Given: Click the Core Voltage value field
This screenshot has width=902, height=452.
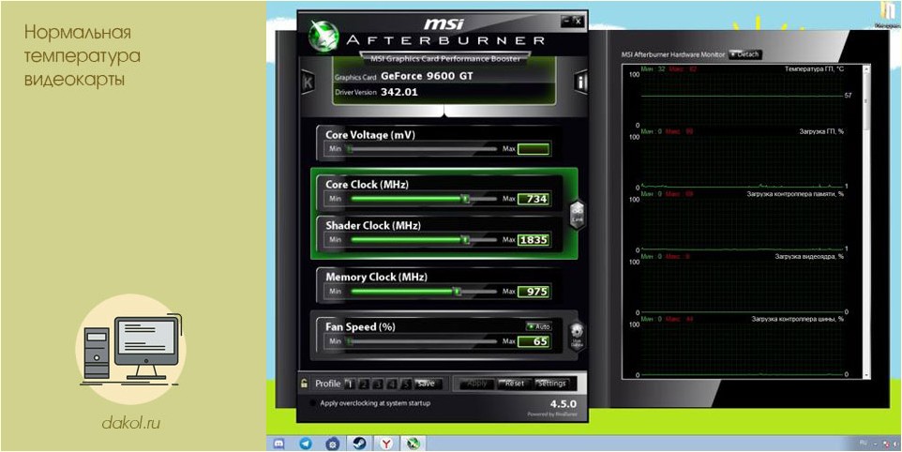Looking at the screenshot, I should 534,149.
